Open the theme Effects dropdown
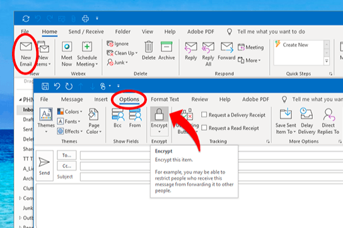343x228 pixels. [70, 131]
